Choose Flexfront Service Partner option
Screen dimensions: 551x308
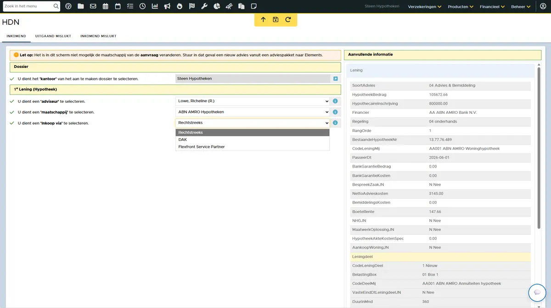[253, 147]
